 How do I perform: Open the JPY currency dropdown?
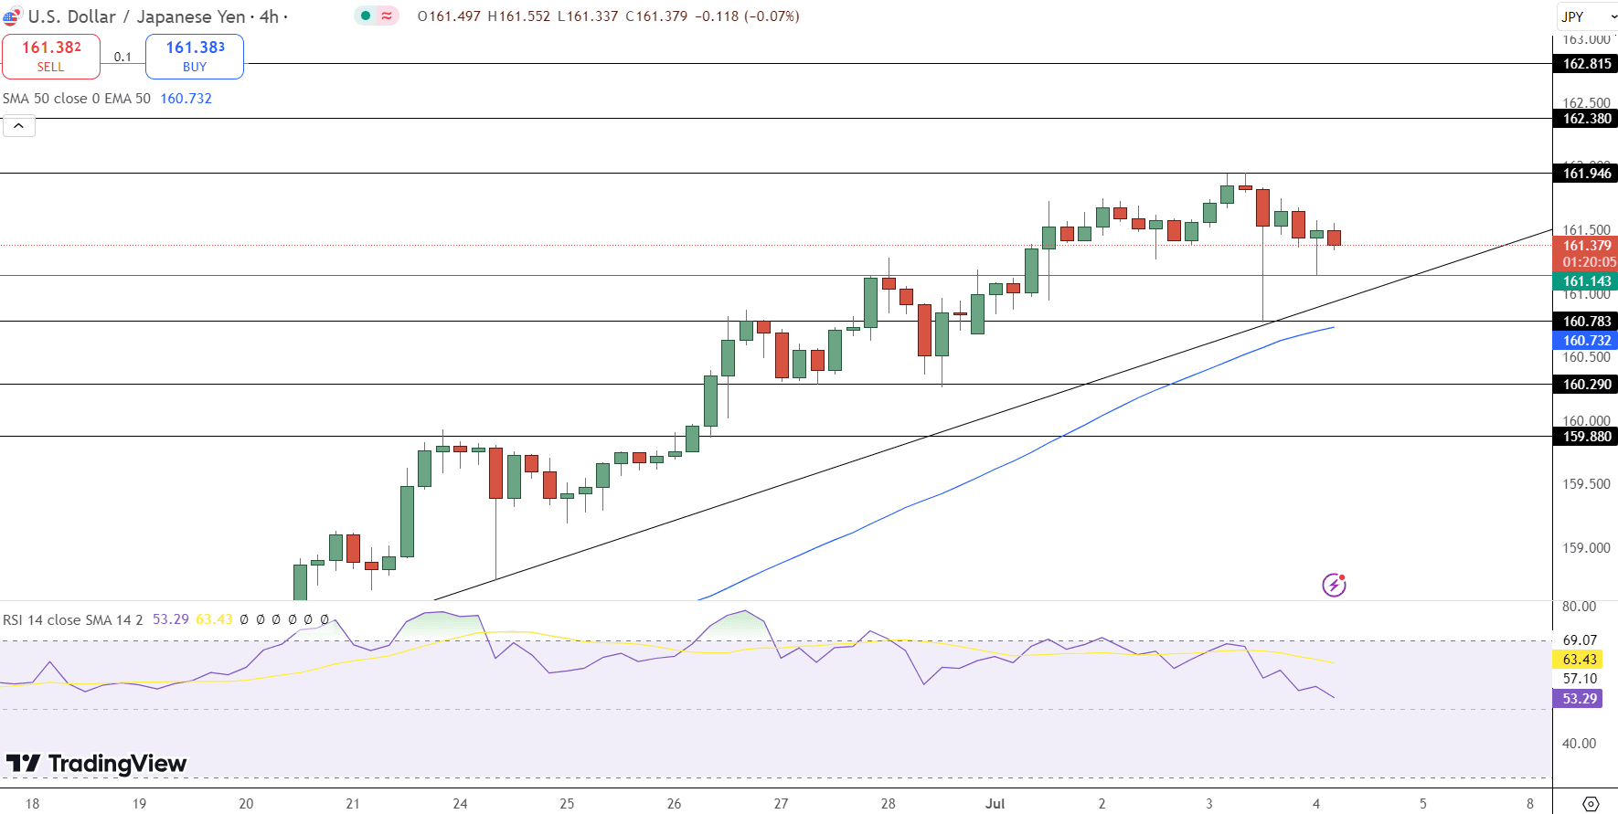pyautogui.click(x=1588, y=16)
